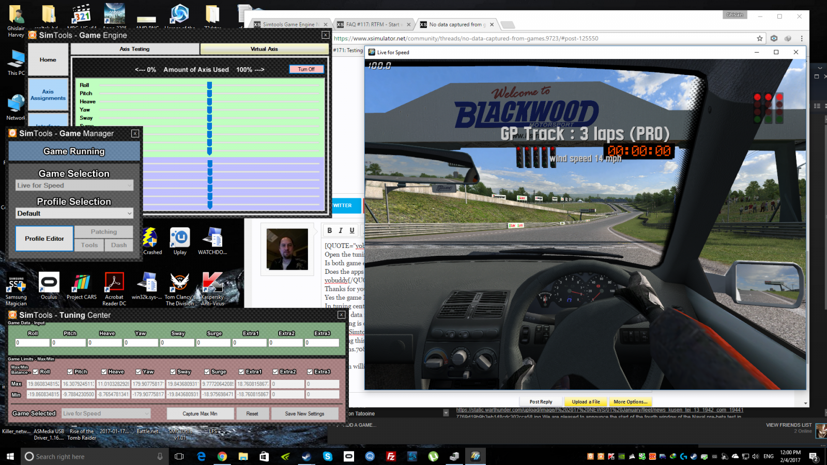Open the Profile Editor
The image size is (827, 465).
pos(44,239)
